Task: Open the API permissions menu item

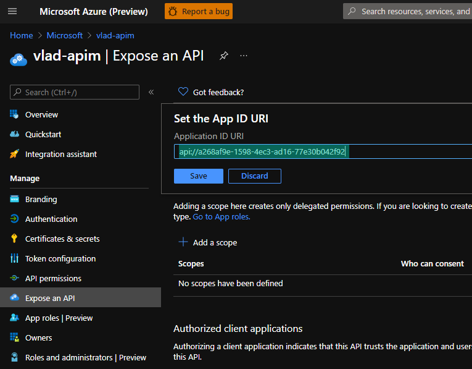Action: [x=53, y=278]
